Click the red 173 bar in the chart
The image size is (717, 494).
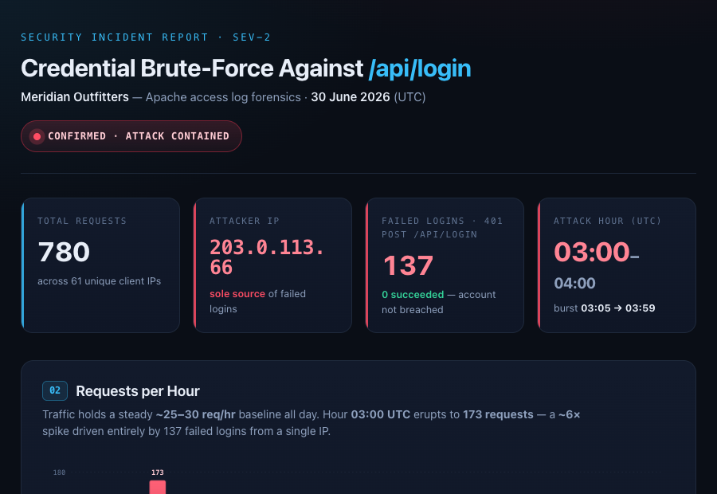click(x=158, y=487)
